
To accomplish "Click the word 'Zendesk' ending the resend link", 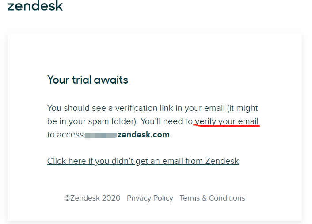I will click(222, 161).
